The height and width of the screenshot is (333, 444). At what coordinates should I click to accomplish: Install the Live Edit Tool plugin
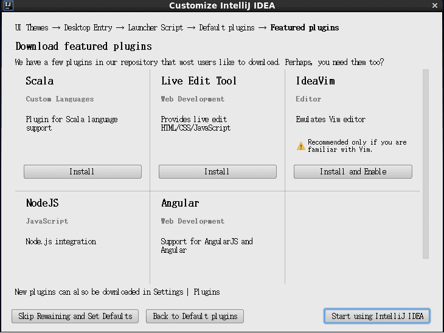[x=218, y=172]
